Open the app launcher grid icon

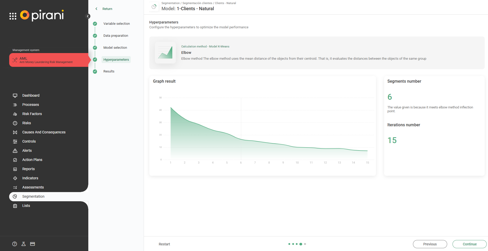[13, 16]
